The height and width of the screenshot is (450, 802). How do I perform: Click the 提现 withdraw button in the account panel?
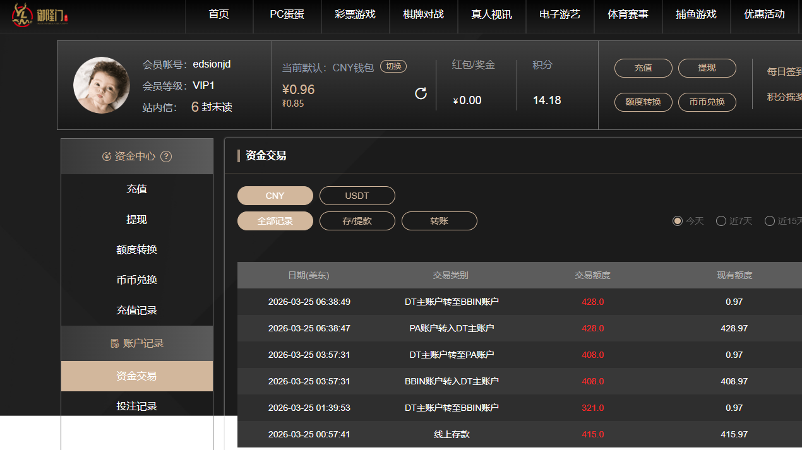pos(707,68)
